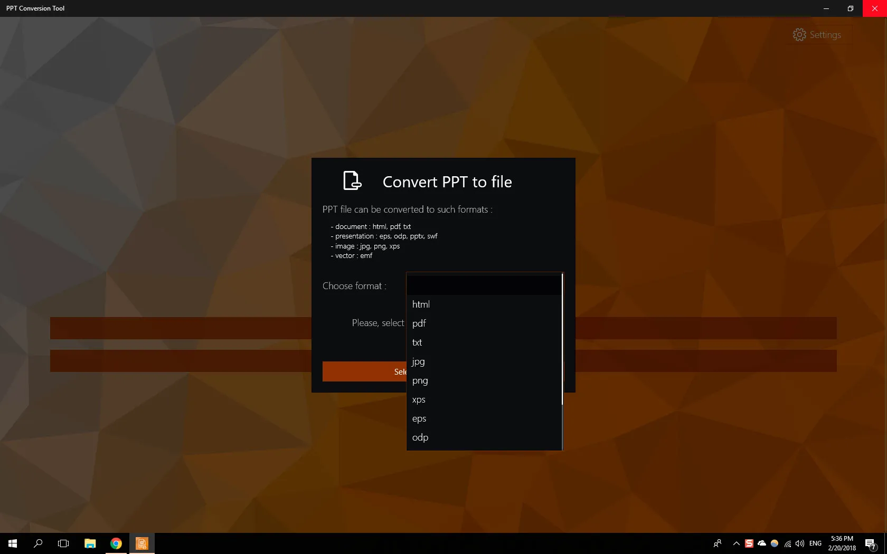Click the Search icon on taskbar
Screen dimensions: 887x554
coord(37,543)
